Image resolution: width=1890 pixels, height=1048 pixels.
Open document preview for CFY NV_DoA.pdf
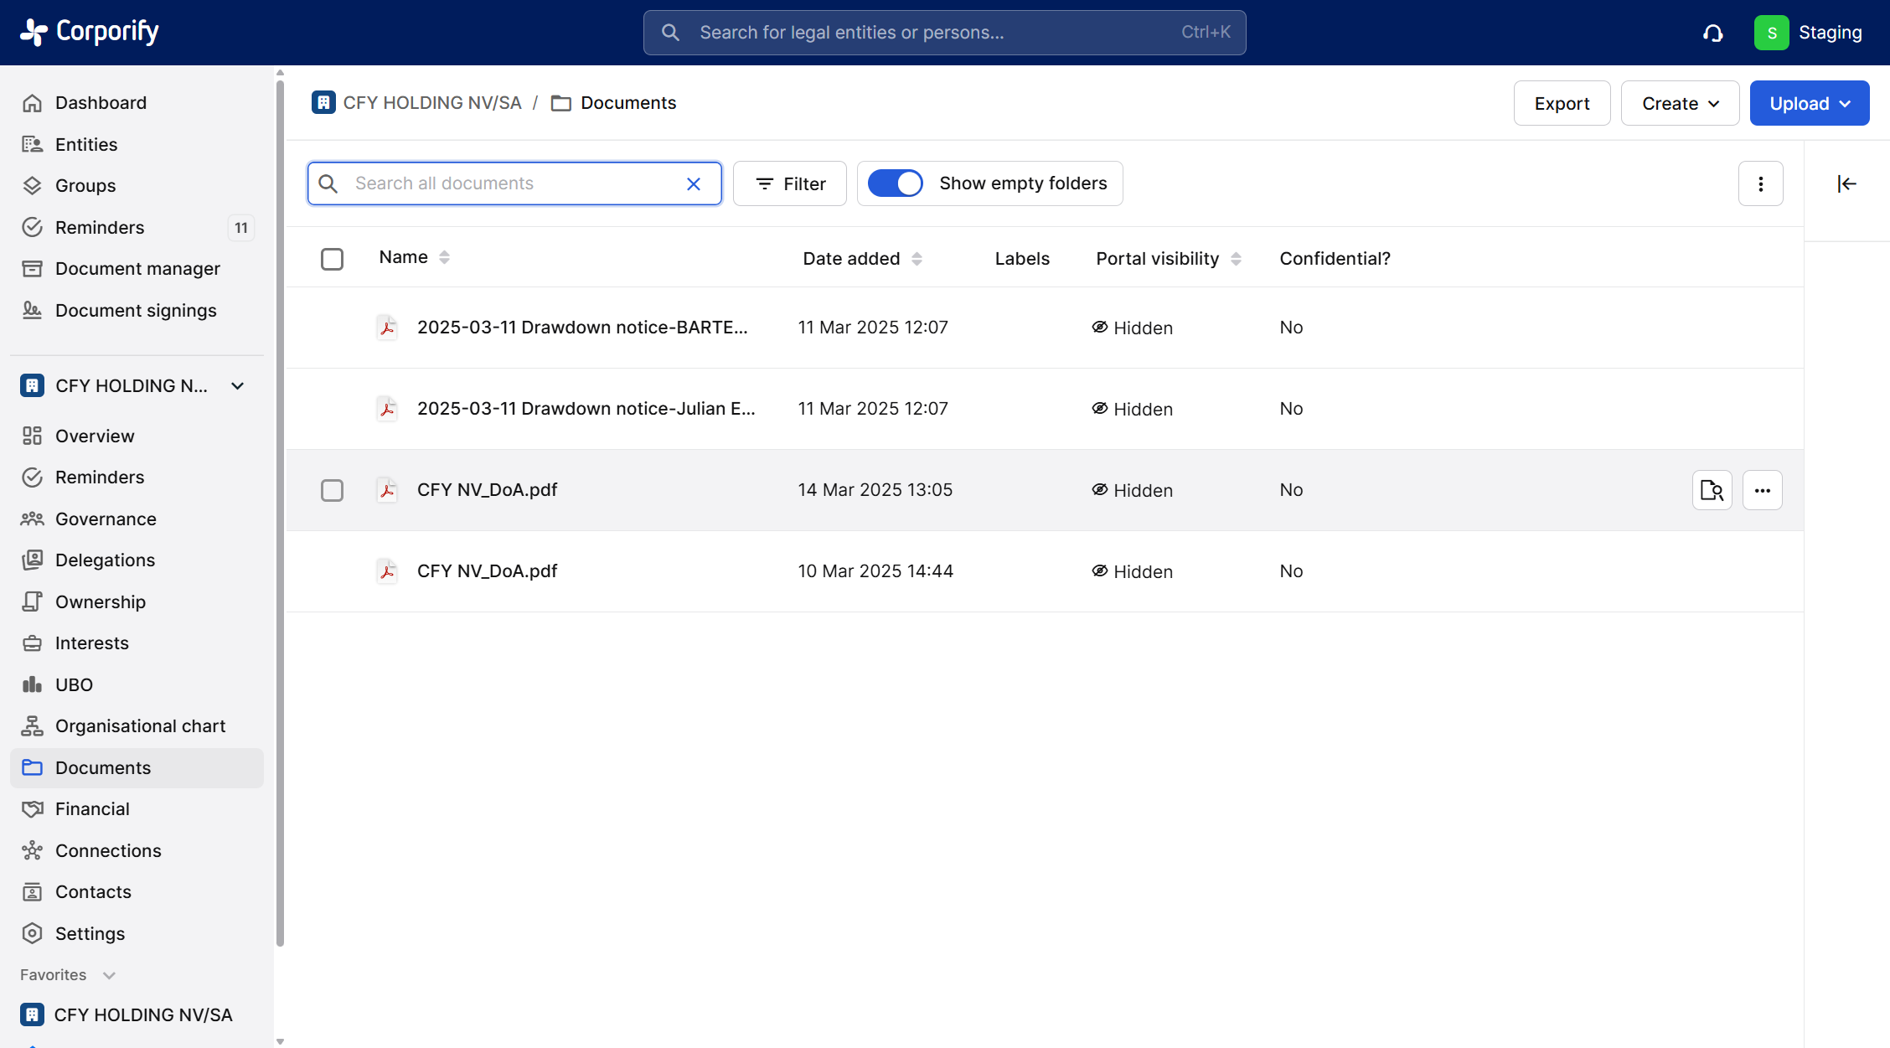[x=1712, y=490]
